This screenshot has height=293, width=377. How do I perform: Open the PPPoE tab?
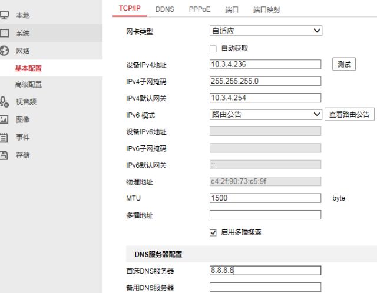pyautogui.click(x=200, y=9)
